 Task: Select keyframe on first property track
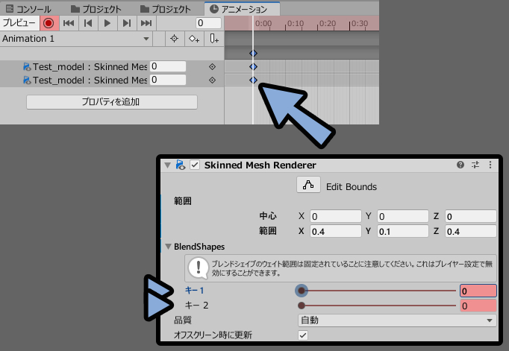pyautogui.click(x=253, y=67)
